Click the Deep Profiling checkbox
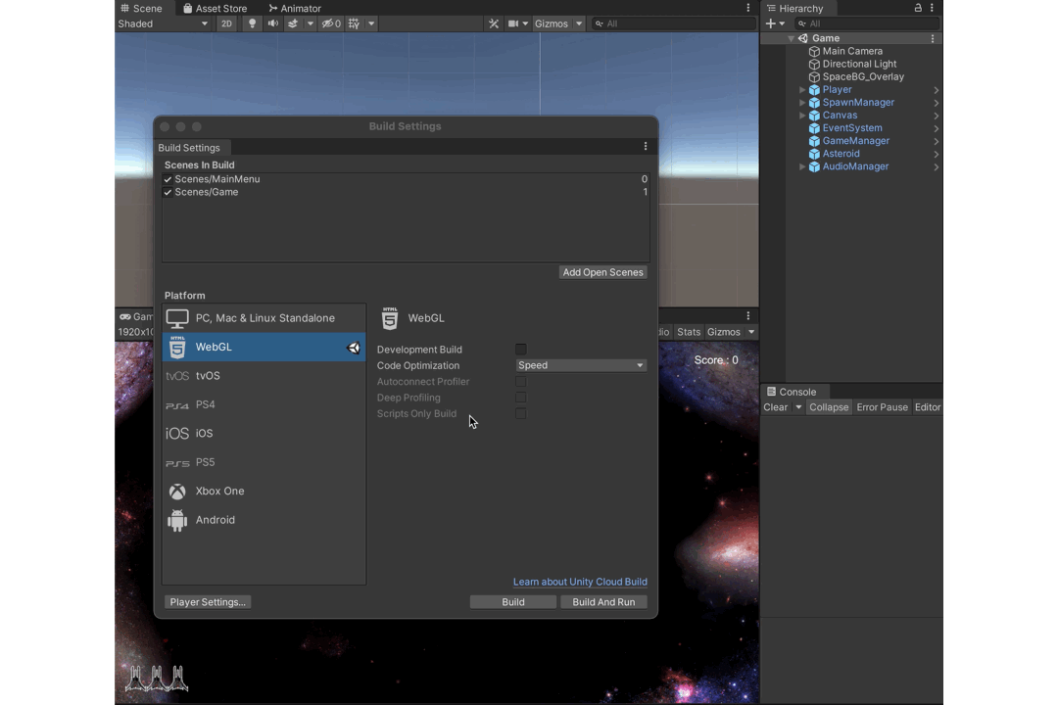 pyautogui.click(x=521, y=399)
